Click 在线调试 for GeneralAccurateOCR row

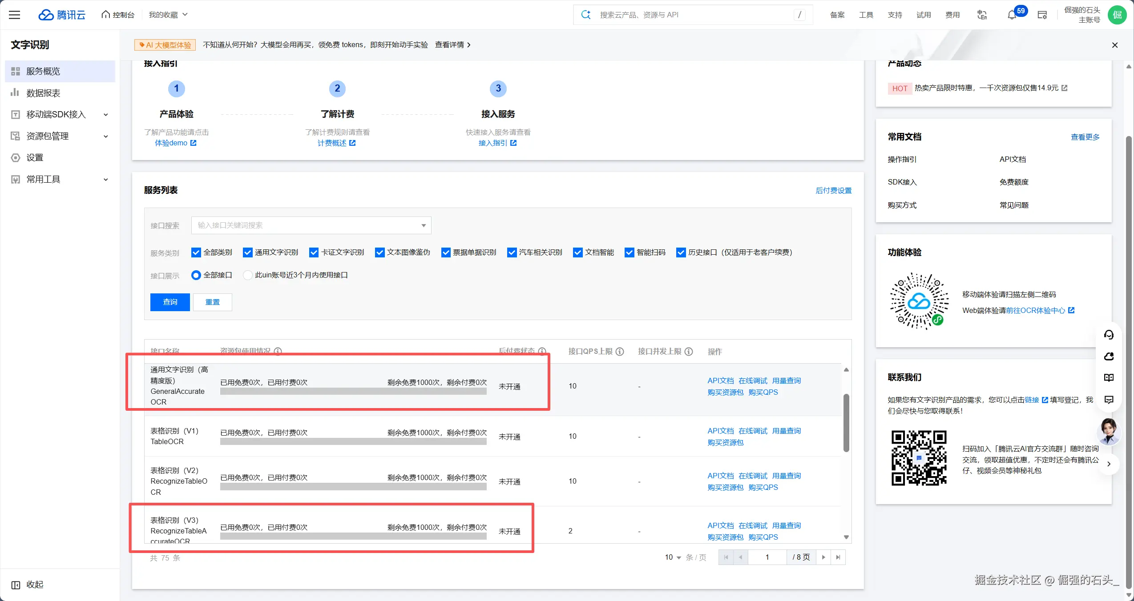[753, 381]
